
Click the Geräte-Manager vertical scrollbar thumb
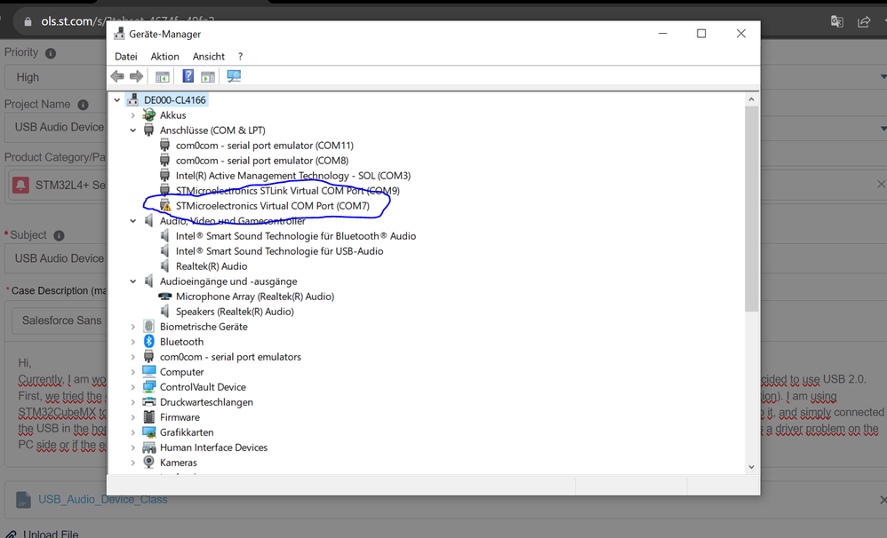click(x=751, y=209)
